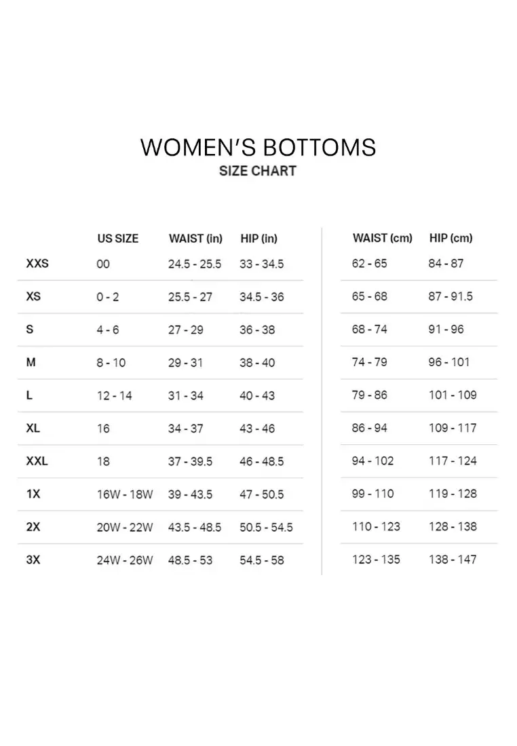Click the 123 - 135 waist cm value
The height and width of the screenshot is (746, 517).
376,559
